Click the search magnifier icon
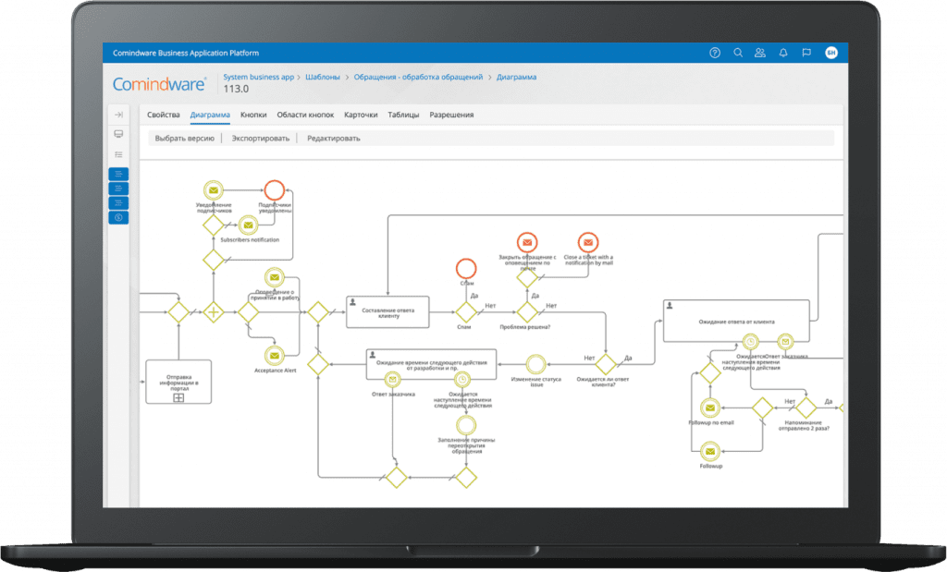 pos(738,53)
